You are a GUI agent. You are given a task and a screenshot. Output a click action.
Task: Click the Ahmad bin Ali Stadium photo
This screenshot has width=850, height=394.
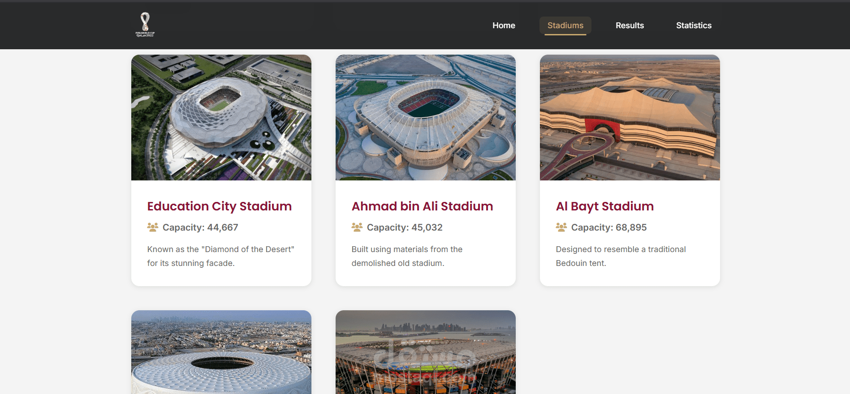click(425, 118)
